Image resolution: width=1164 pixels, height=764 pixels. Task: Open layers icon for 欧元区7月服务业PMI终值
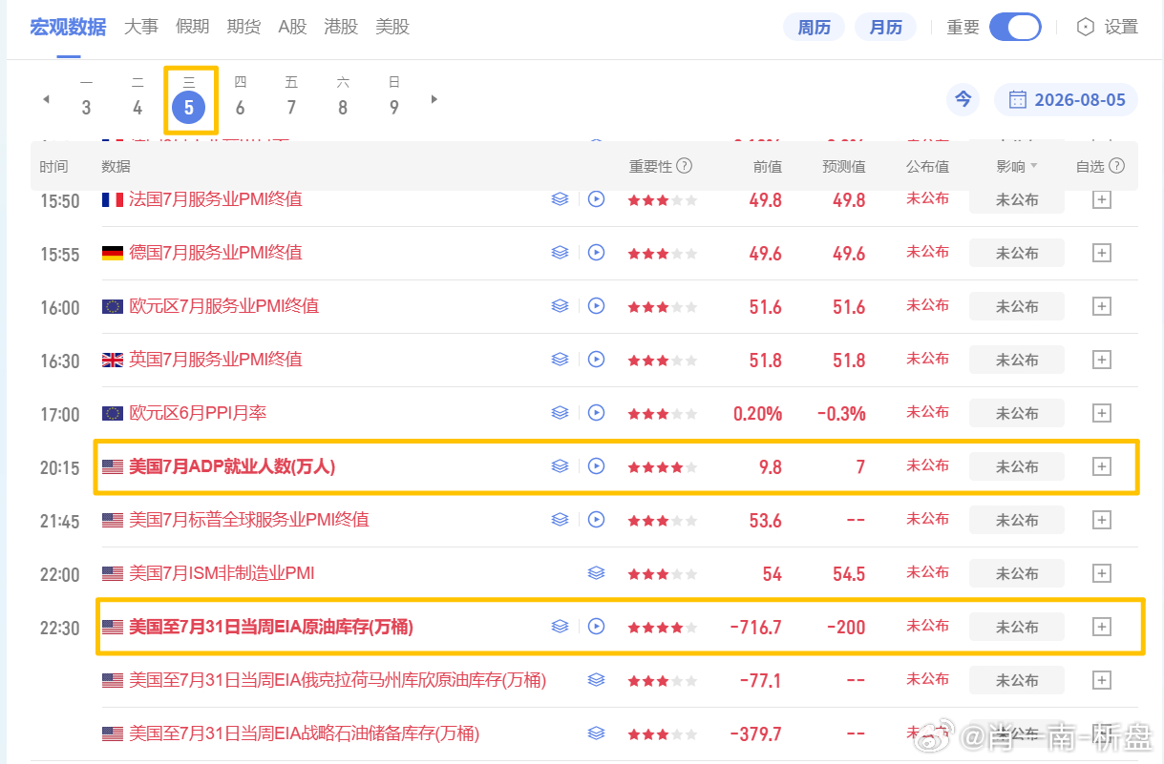point(560,306)
